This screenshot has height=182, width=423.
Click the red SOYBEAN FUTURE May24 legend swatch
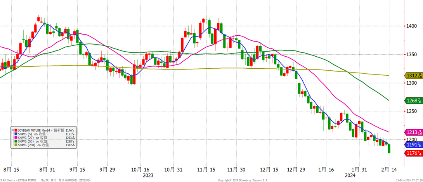(x=16, y=130)
